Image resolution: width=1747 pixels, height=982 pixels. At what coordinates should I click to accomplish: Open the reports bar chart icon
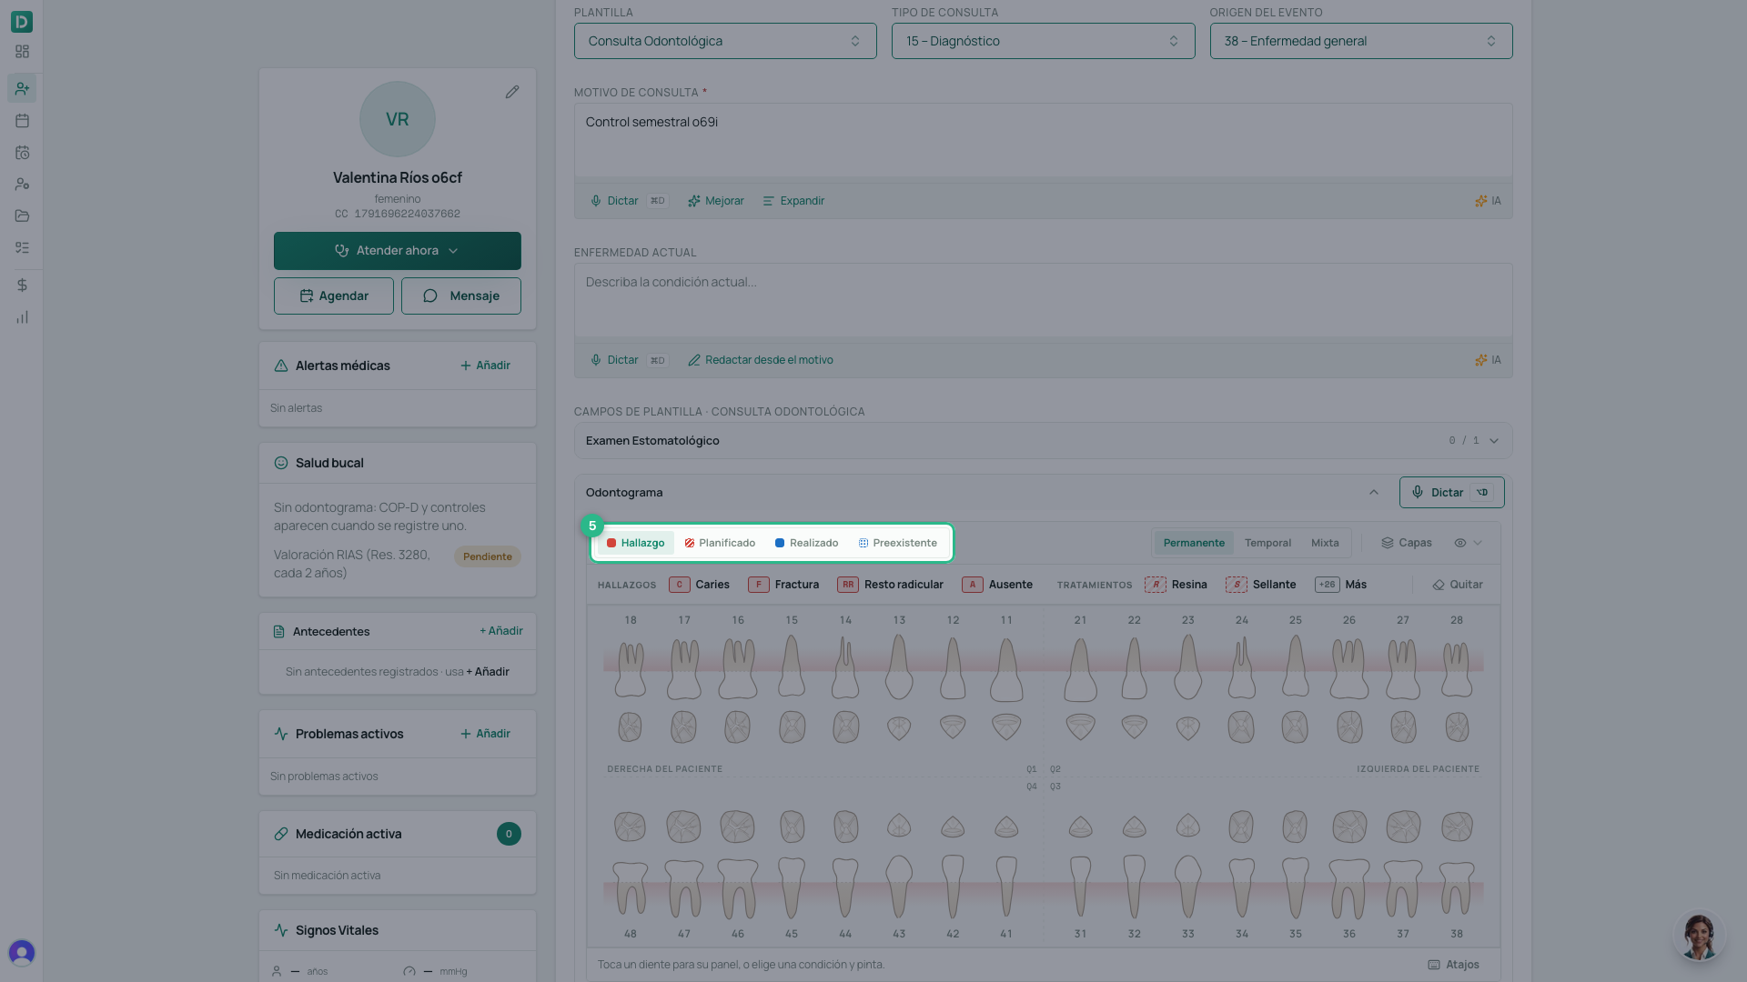pos(22,317)
